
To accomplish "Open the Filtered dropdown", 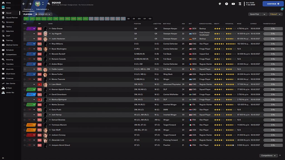I will click(x=275, y=14).
